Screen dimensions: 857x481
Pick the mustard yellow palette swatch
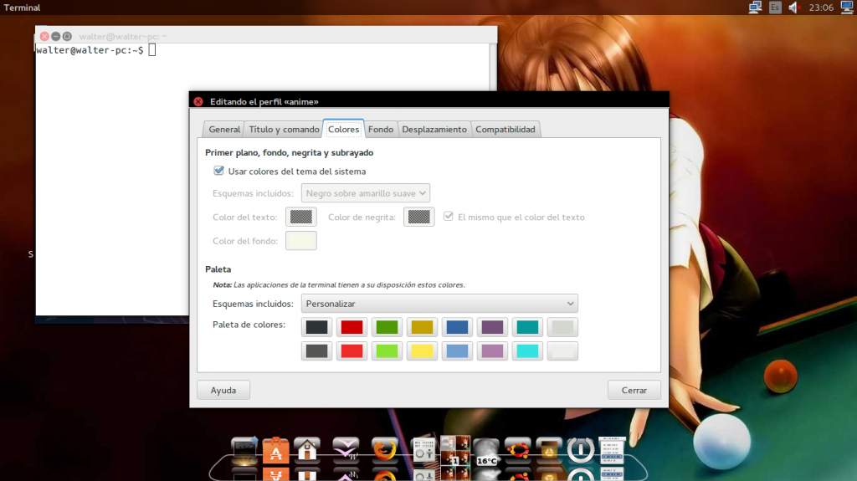click(x=422, y=327)
